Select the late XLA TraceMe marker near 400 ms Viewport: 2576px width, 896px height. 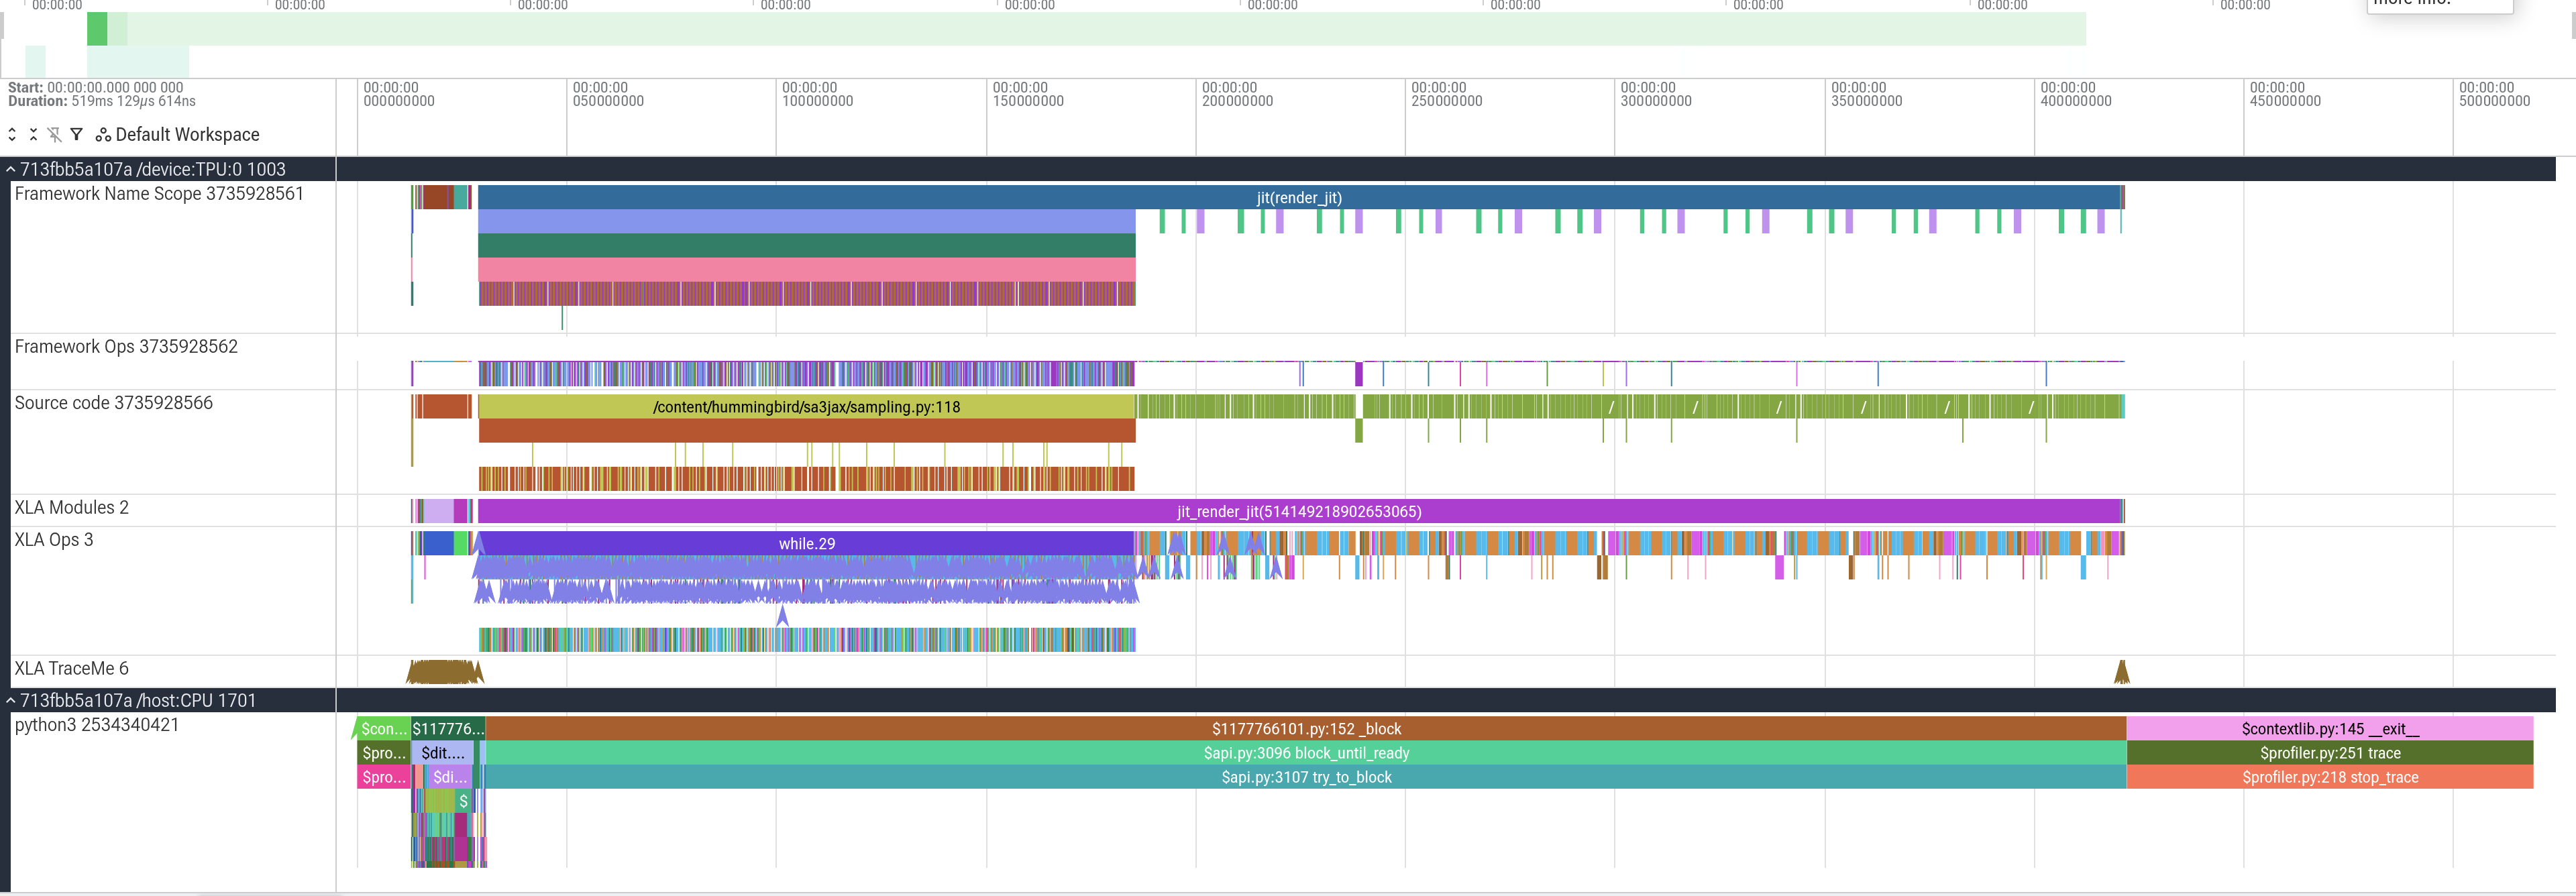click(x=2121, y=672)
